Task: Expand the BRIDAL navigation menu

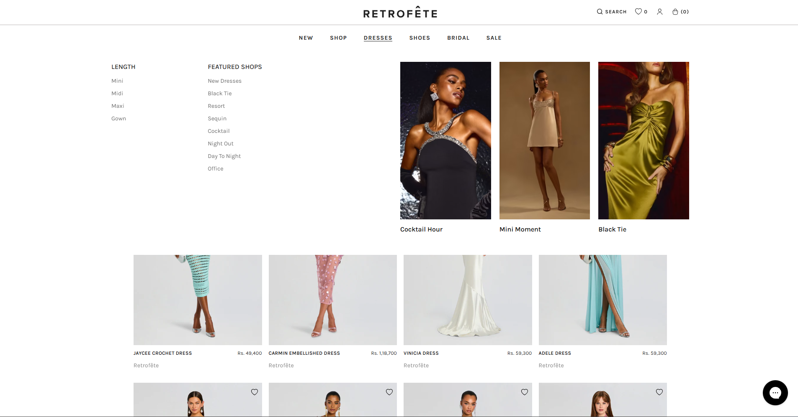Action: point(458,38)
